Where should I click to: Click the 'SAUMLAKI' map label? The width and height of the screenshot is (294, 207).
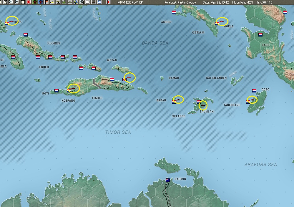(x=207, y=112)
